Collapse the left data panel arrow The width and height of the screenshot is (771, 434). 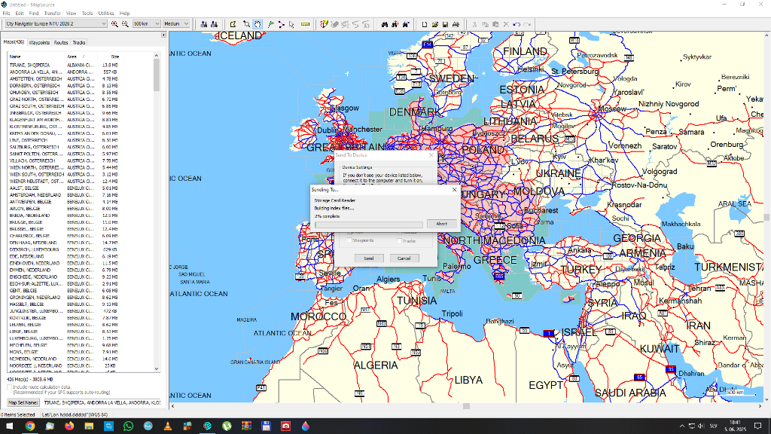click(x=163, y=35)
